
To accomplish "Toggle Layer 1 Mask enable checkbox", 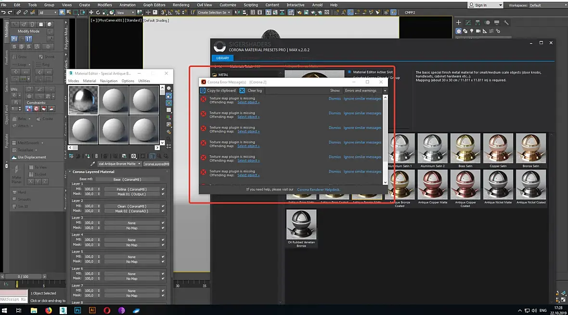I will coord(163,194).
